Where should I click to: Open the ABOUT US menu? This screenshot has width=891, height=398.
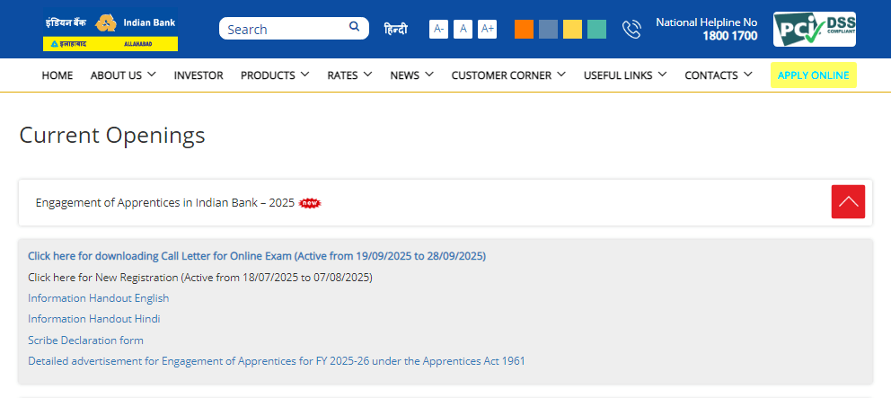pyautogui.click(x=123, y=75)
